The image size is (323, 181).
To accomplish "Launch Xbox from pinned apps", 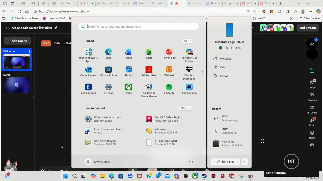I will point(129,89).
